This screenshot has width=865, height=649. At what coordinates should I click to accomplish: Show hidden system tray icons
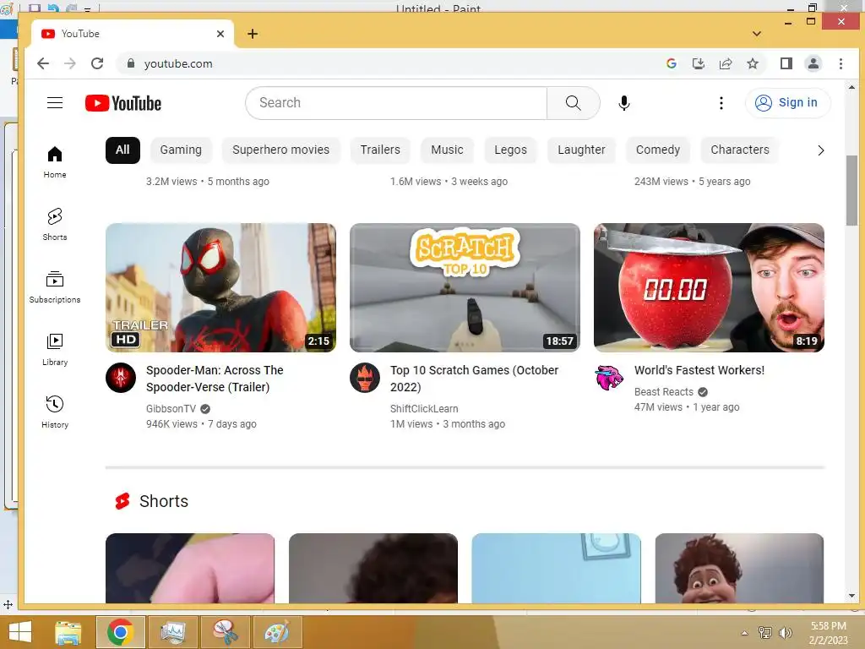[744, 633]
